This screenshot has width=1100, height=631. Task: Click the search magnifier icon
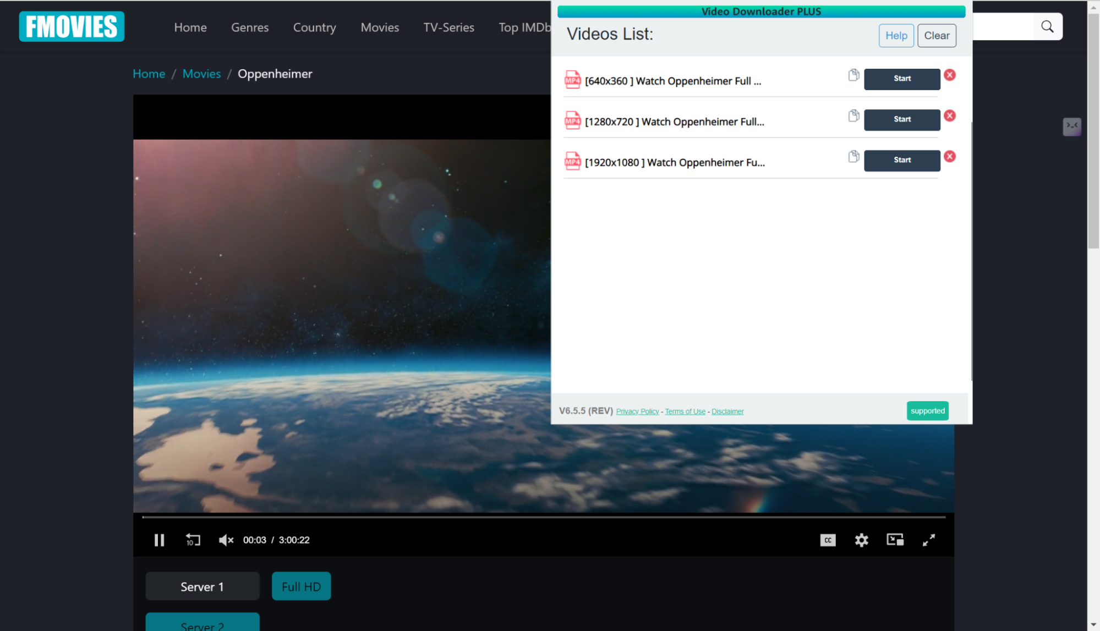[x=1047, y=26]
